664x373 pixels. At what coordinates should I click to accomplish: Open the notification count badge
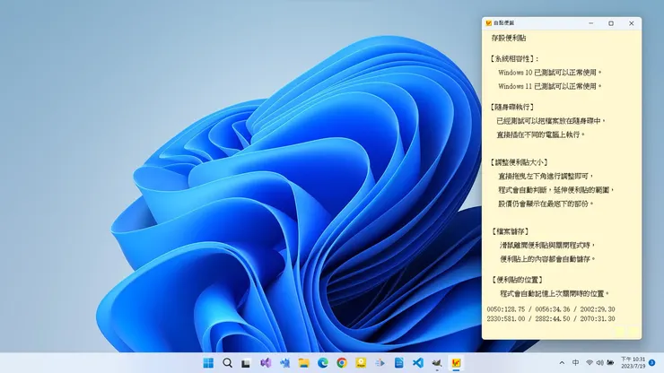(652, 363)
